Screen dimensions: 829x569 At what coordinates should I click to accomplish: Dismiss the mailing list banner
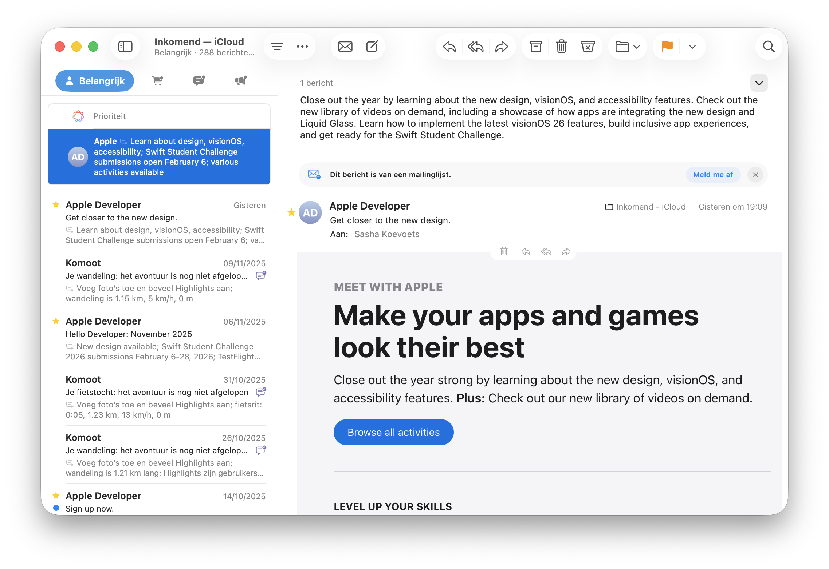click(x=755, y=175)
